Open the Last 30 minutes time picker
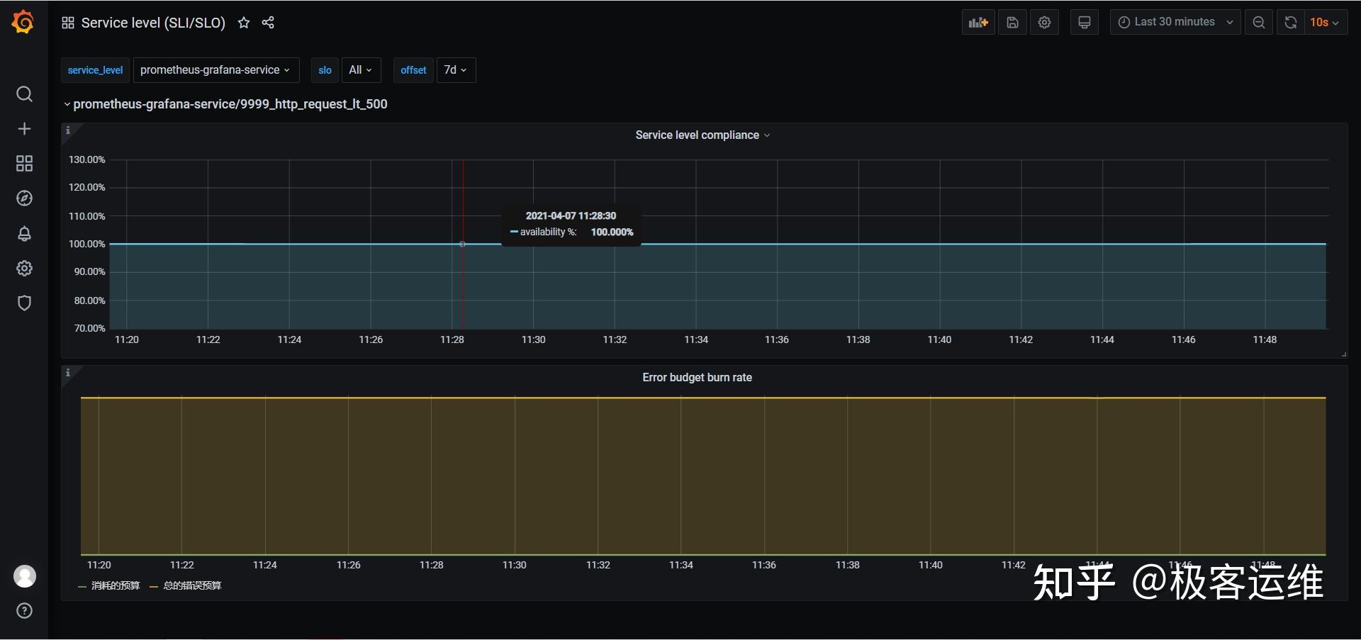Screen dimensions: 1361x640 tap(1175, 23)
